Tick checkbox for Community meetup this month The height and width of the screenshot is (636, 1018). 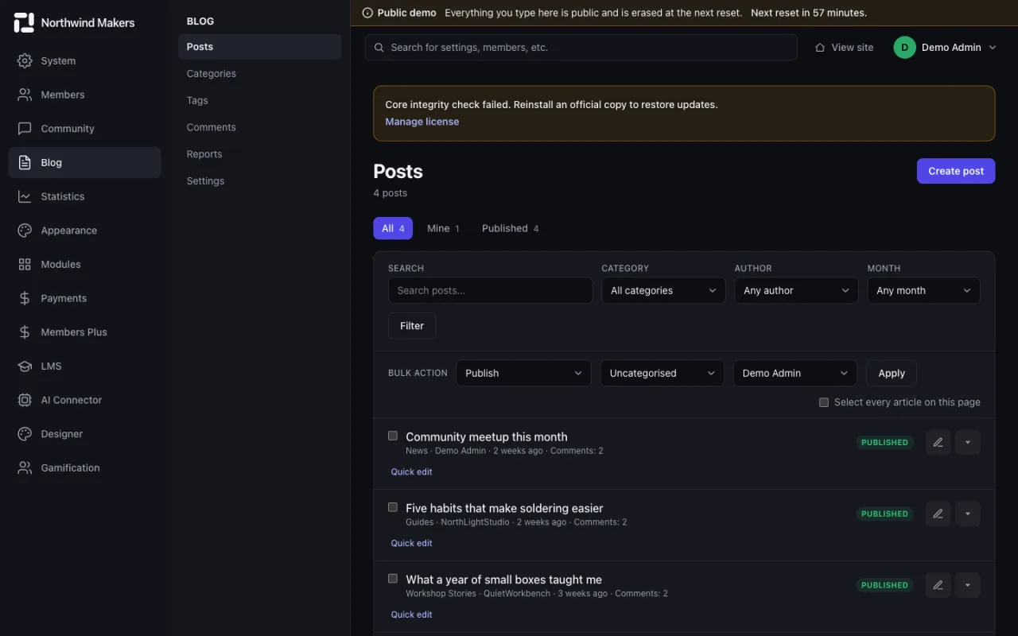pos(393,436)
